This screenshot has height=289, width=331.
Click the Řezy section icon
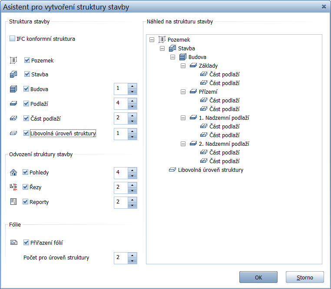point(13,187)
